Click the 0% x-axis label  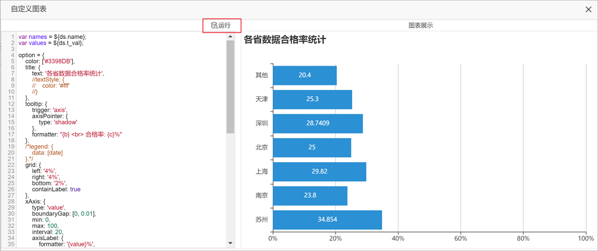click(x=273, y=238)
